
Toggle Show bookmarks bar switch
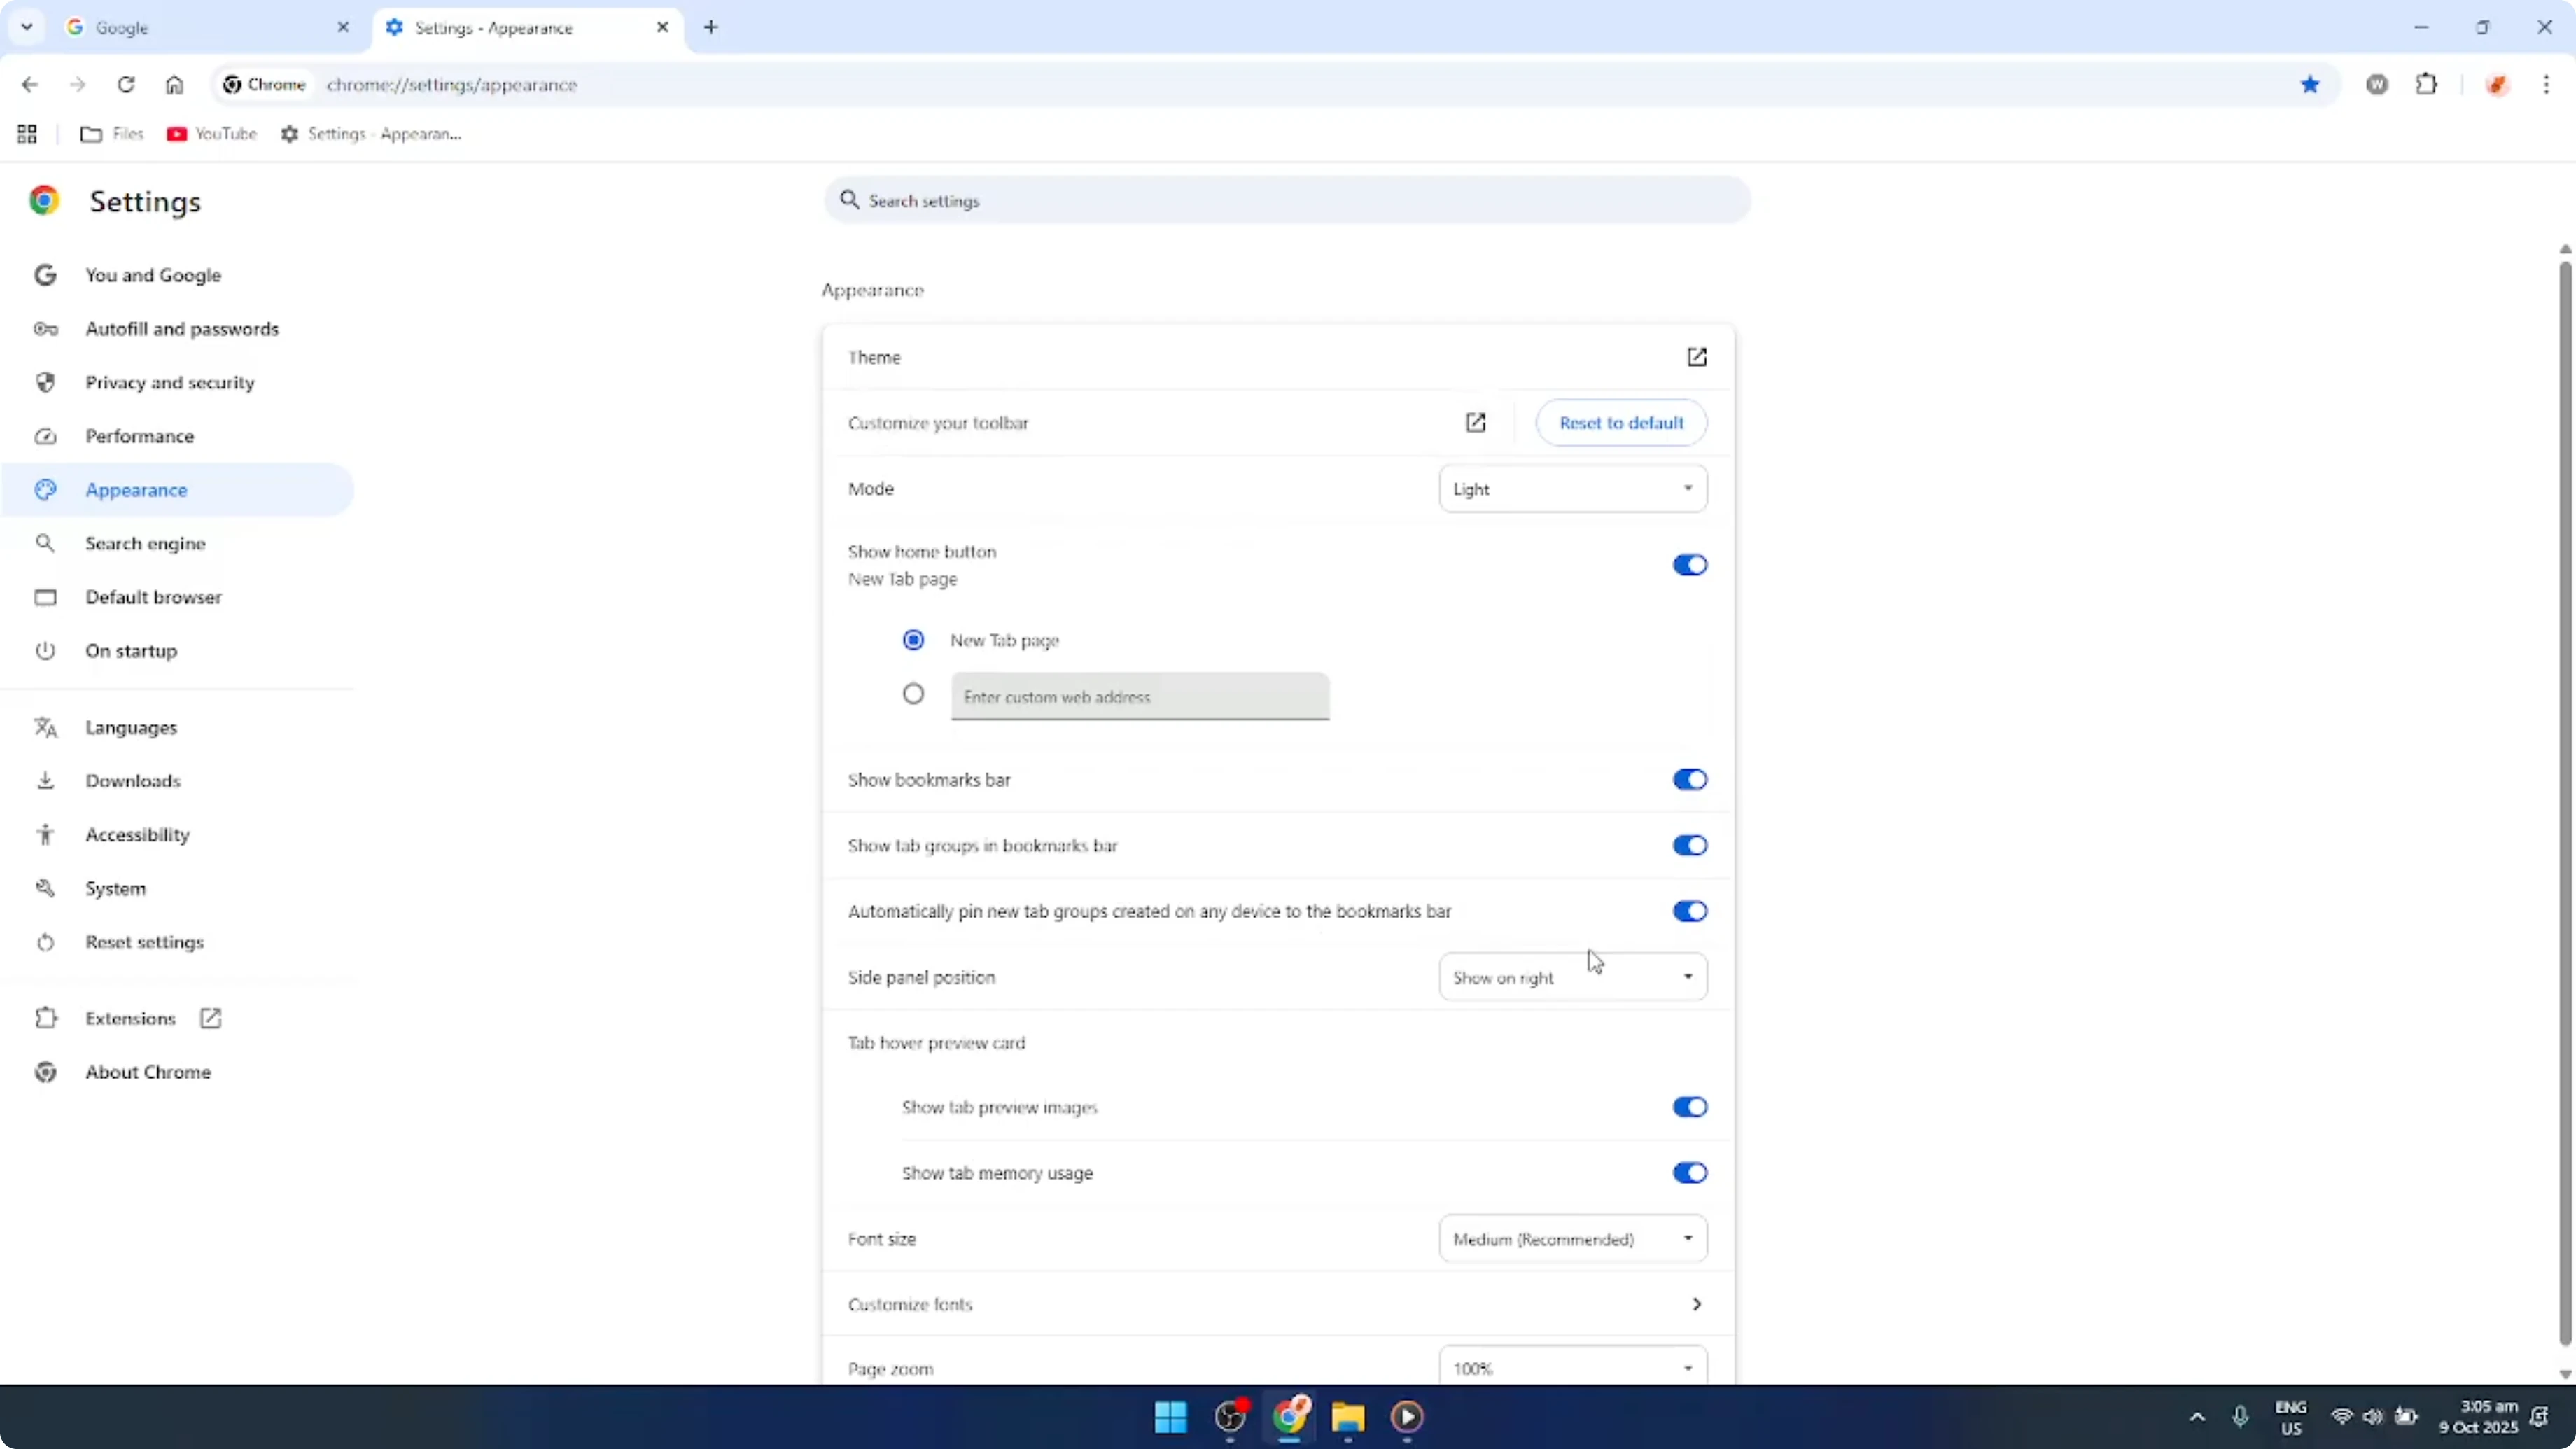click(1690, 780)
